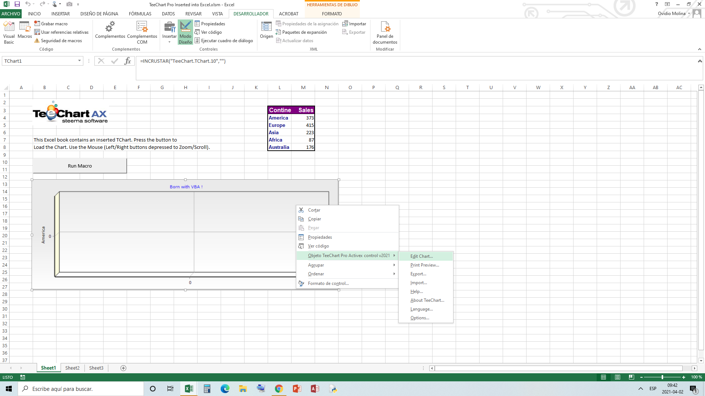Switch to Sheet3 tab
This screenshot has width=705, height=396.
[95, 368]
